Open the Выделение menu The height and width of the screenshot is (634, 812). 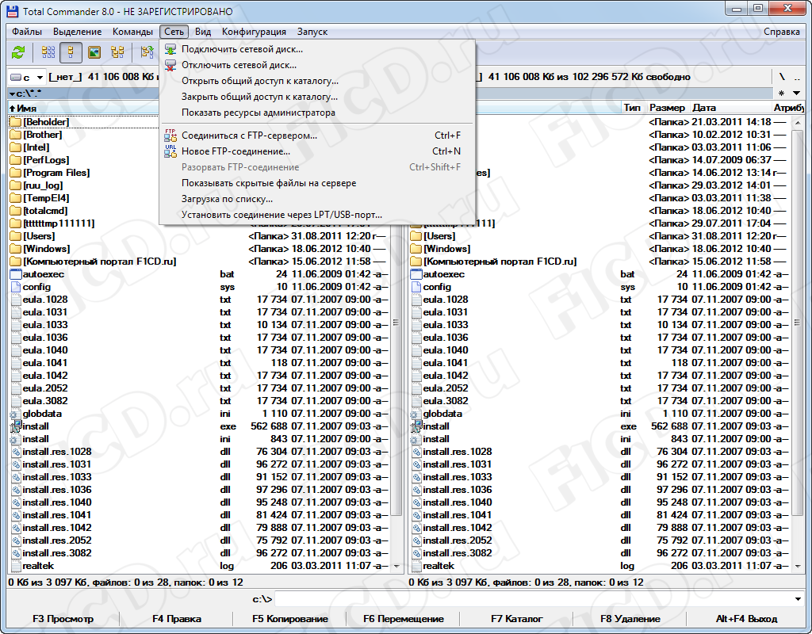(x=78, y=32)
